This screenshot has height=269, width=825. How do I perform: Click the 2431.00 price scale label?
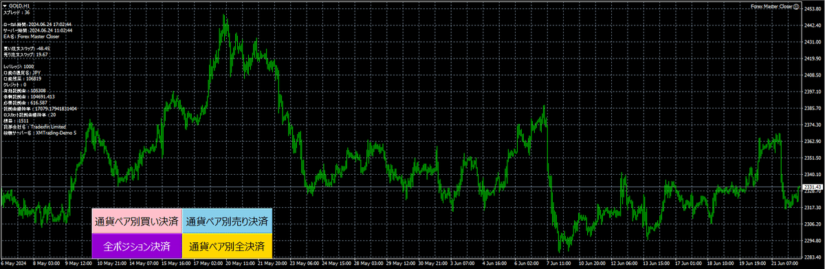tap(813, 43)
